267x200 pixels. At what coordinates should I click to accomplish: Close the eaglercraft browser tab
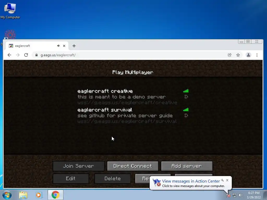coord(64,46)
